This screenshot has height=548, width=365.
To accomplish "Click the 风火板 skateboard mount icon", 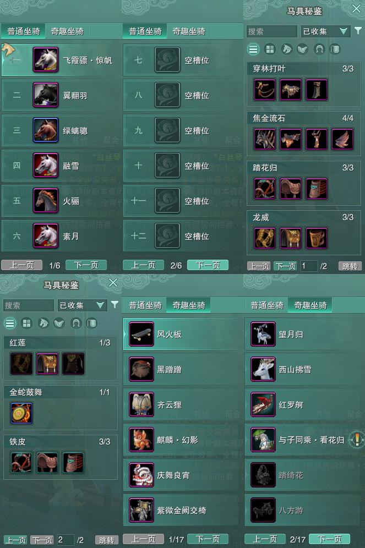I will coord(141,334).
